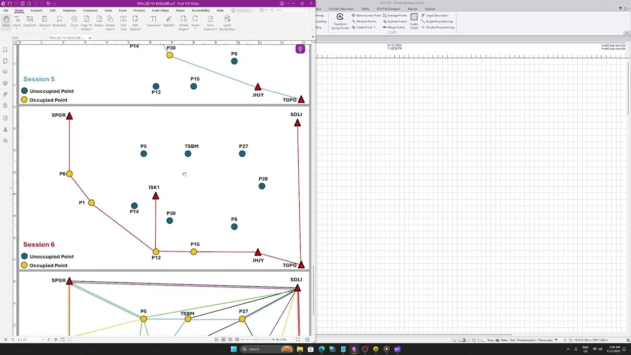Select the Edit Text tool
This screenshot has width=631, height=355.
tap(123, 23)
